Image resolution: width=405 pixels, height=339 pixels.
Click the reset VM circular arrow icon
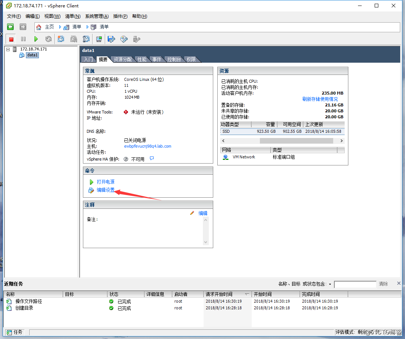(48, 39)
